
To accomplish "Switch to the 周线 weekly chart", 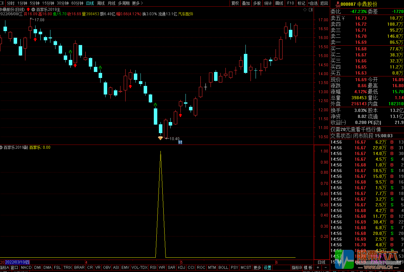I will (x=101, y=3).
